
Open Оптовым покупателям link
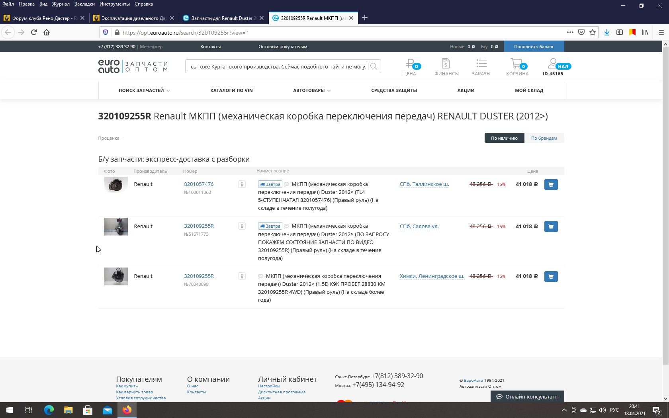(283, 47)
